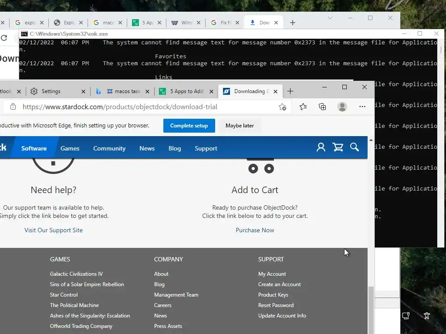Open the Update Account Info footer link
Viewport: 446px width, 334px height.
click(x=282, y=316)
